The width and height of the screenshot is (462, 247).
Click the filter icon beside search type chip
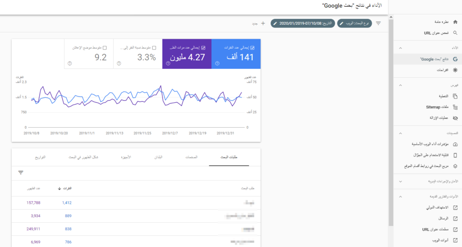tap(379, 23)
